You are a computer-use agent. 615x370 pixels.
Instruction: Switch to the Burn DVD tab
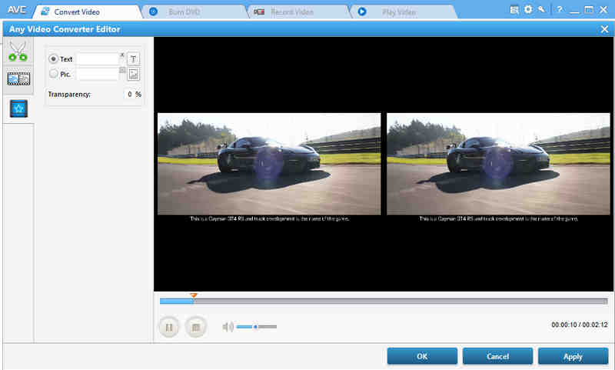194,12
